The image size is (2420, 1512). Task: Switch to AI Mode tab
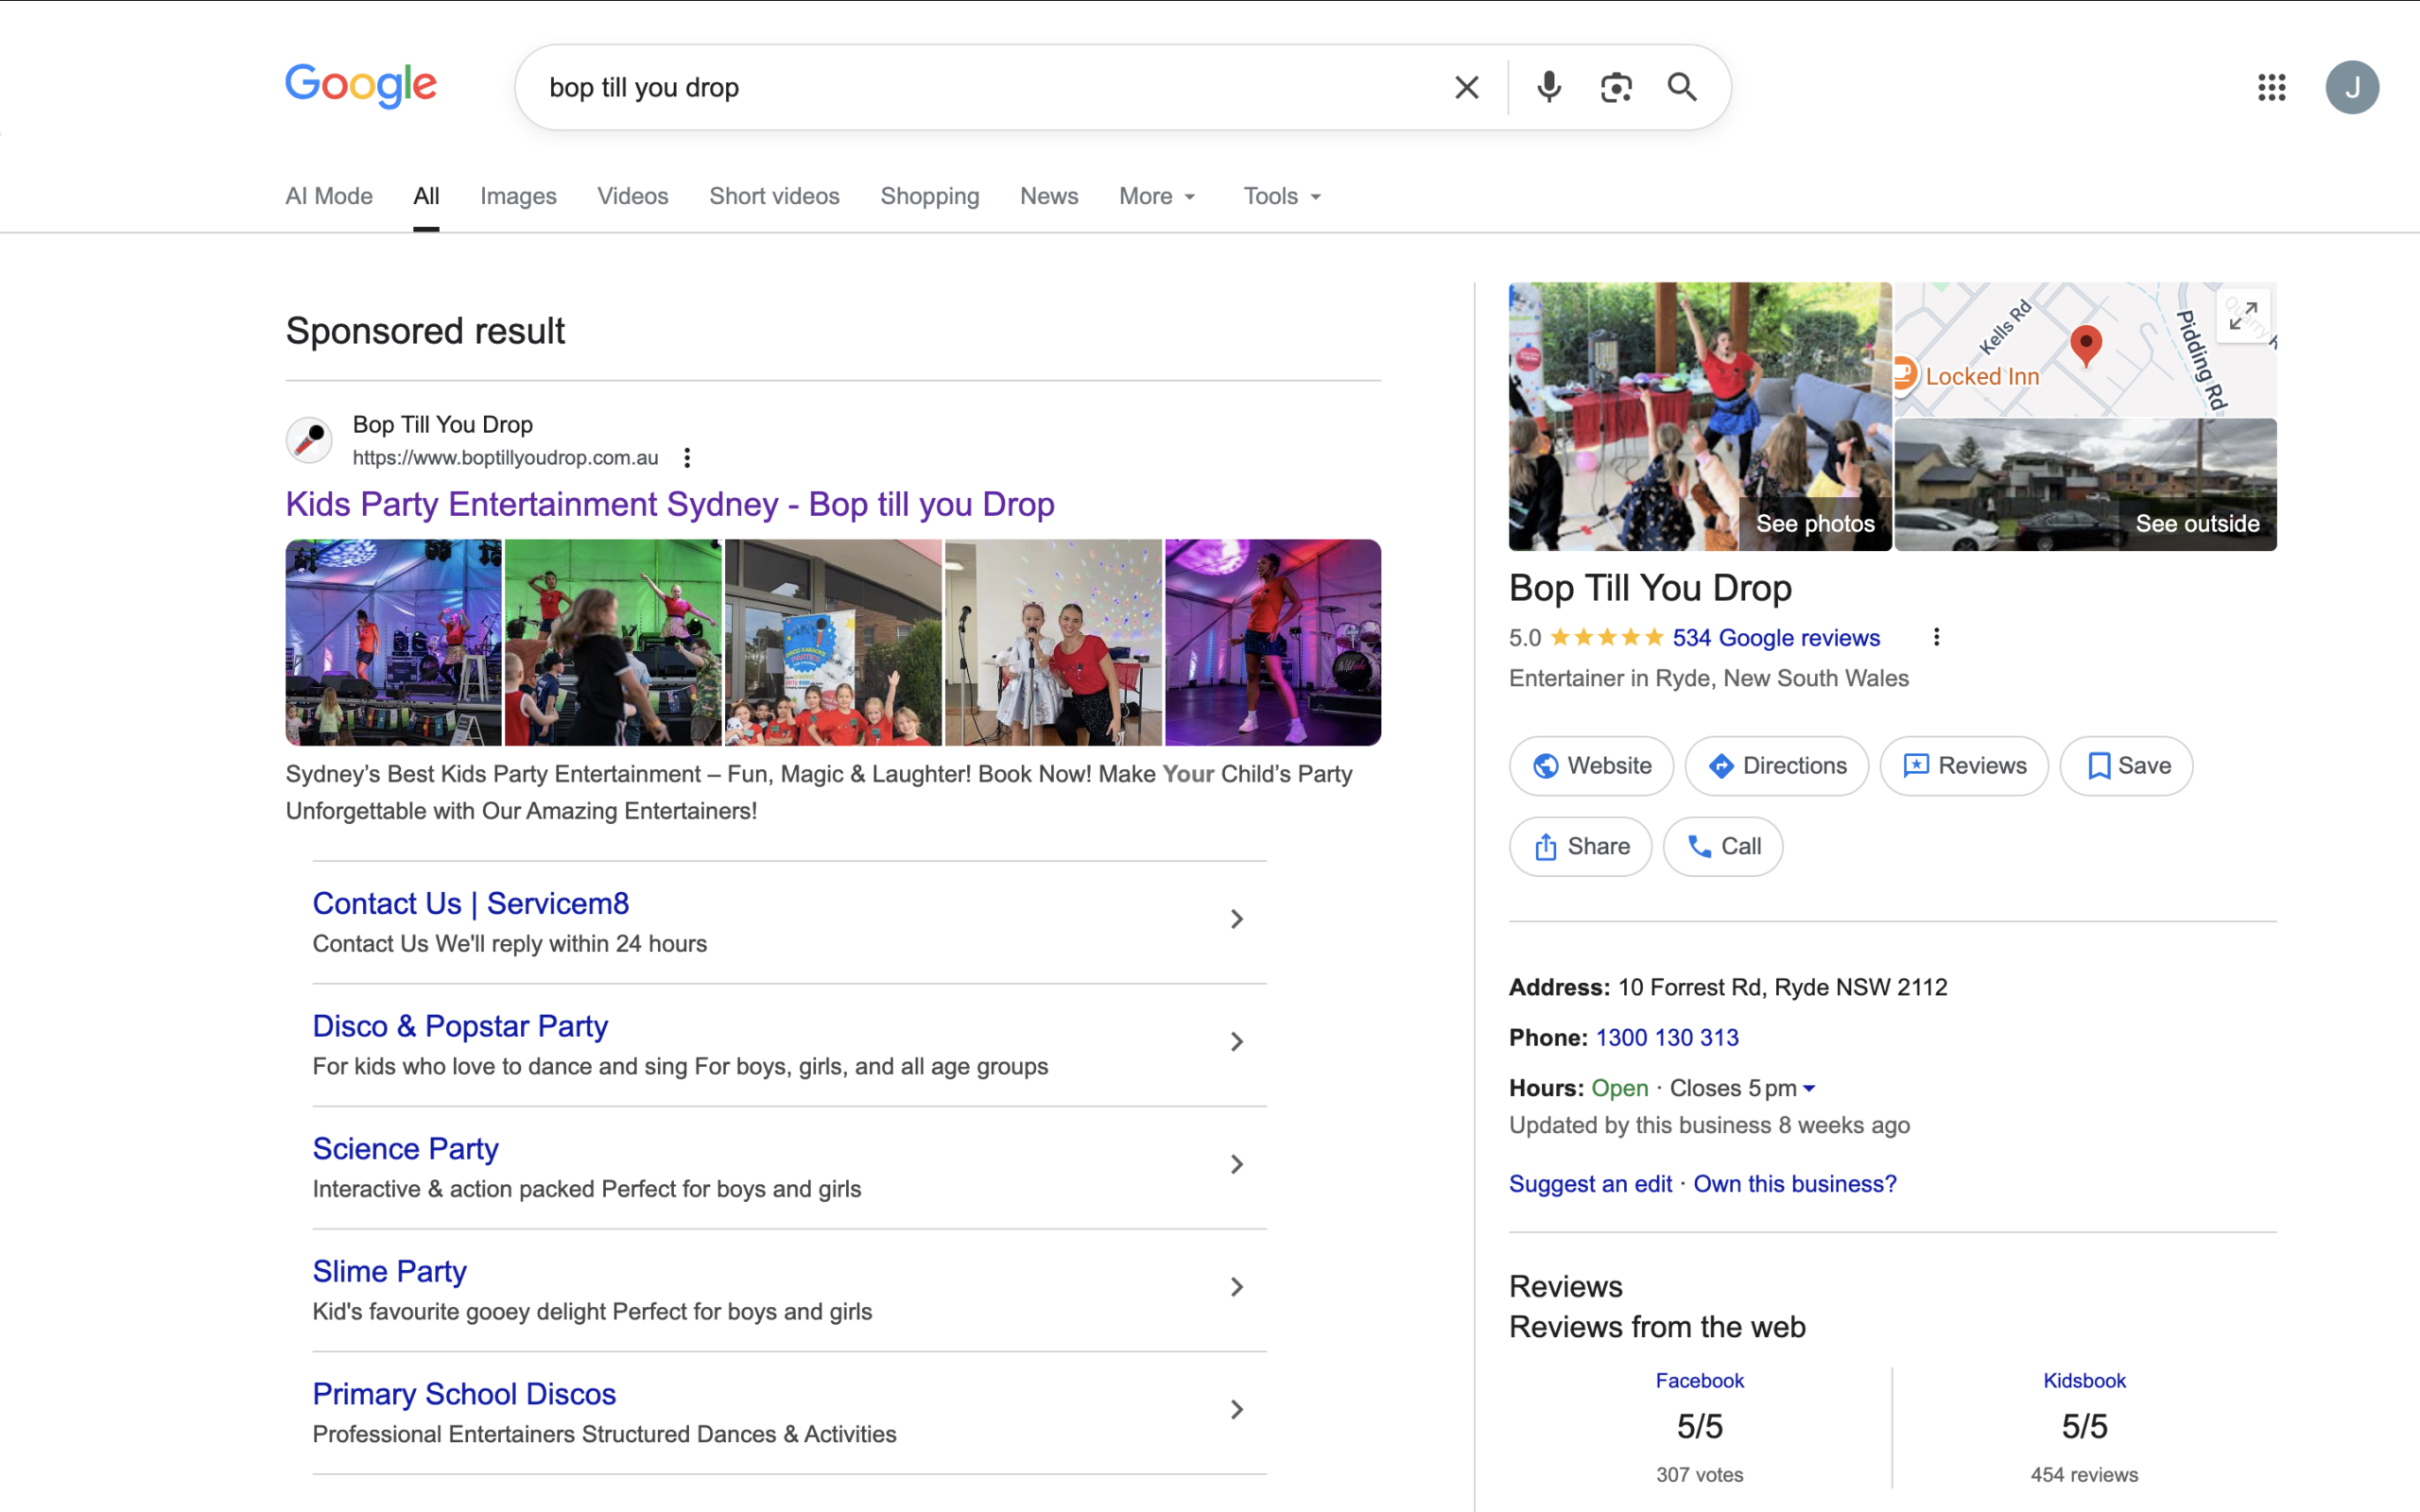coord(329,196)
